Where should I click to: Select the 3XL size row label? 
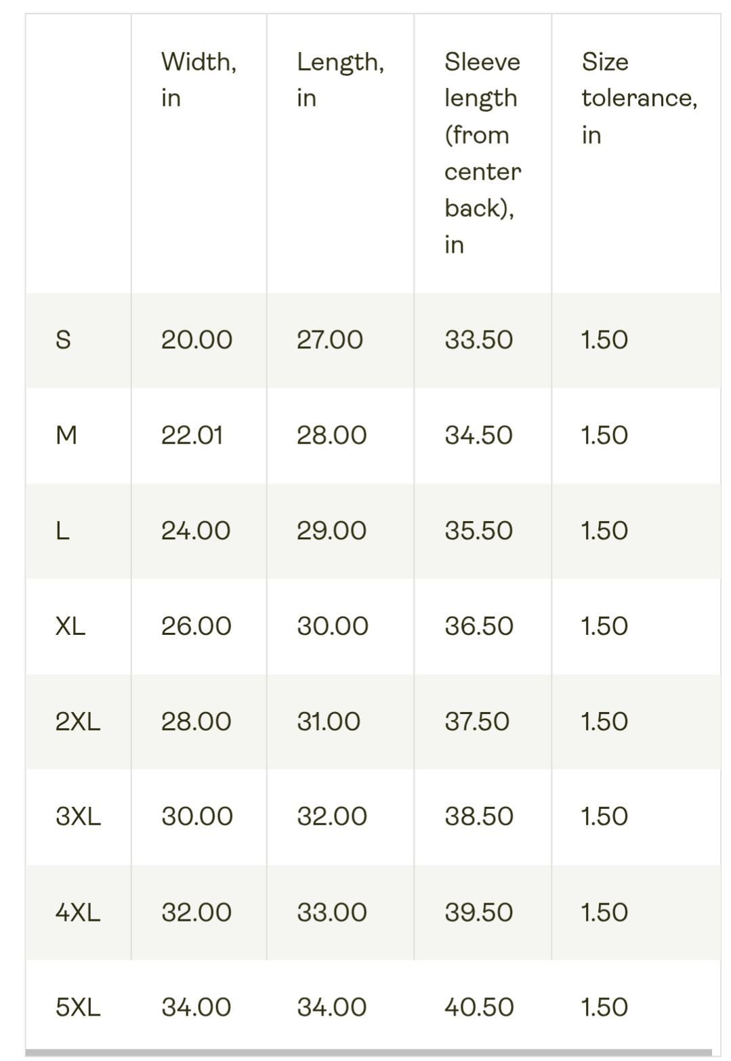[78, 816]
